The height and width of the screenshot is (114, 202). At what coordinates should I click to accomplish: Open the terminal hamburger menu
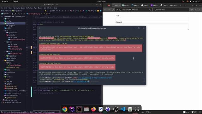pyautogui.click(x=39, y=28)
